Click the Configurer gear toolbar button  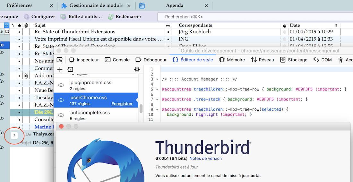pos(27,17)
